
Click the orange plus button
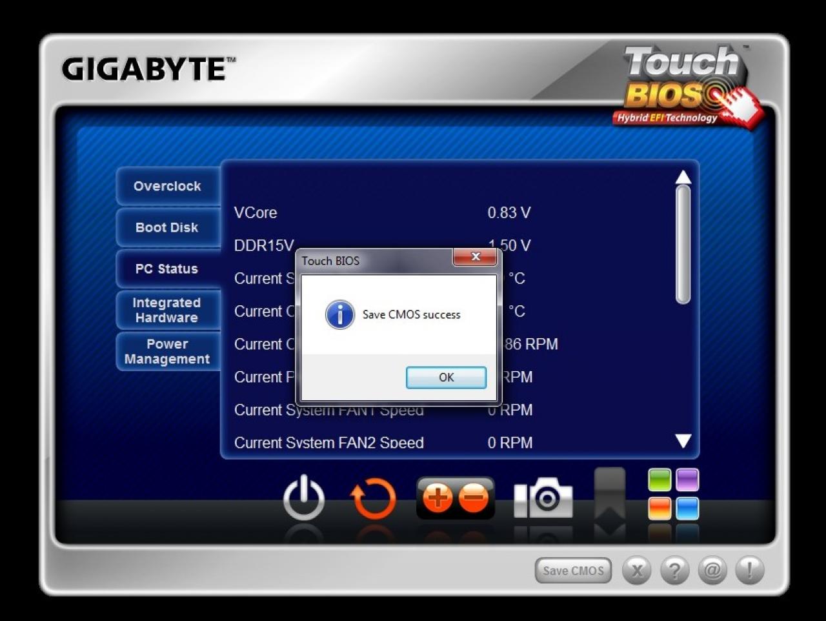point(438,498)
